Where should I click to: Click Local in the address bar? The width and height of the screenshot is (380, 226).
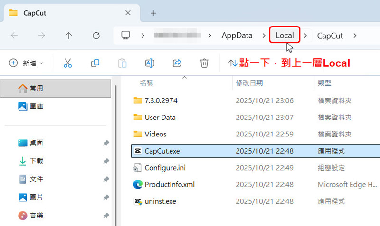pyautogui.click(x=285, y=36)
